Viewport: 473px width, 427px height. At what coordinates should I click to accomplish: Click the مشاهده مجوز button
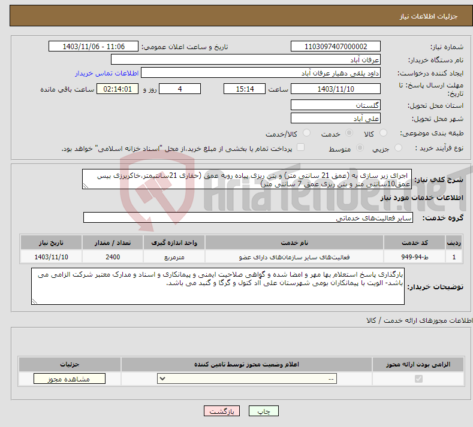point(70,378)
